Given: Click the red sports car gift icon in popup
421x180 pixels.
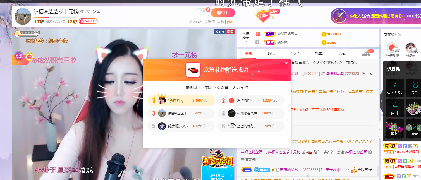Looking at the screenshot, I should (193, 70).
